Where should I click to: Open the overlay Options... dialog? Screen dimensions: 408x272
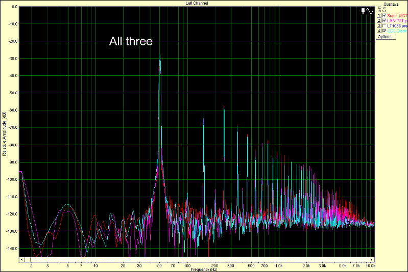pos(386,37)
